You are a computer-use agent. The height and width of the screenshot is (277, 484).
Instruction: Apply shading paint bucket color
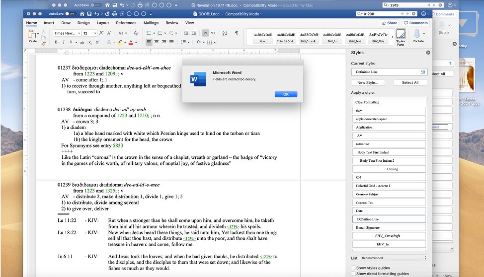(198, 42)
